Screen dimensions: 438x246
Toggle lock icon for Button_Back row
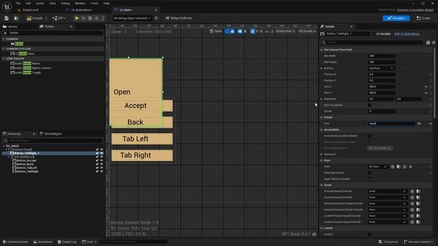[97, 164]
